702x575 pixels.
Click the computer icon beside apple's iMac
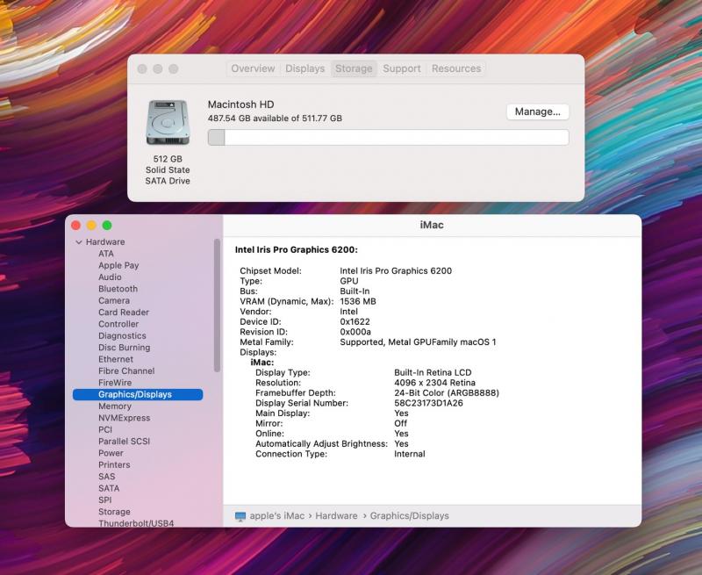point(240,516)
